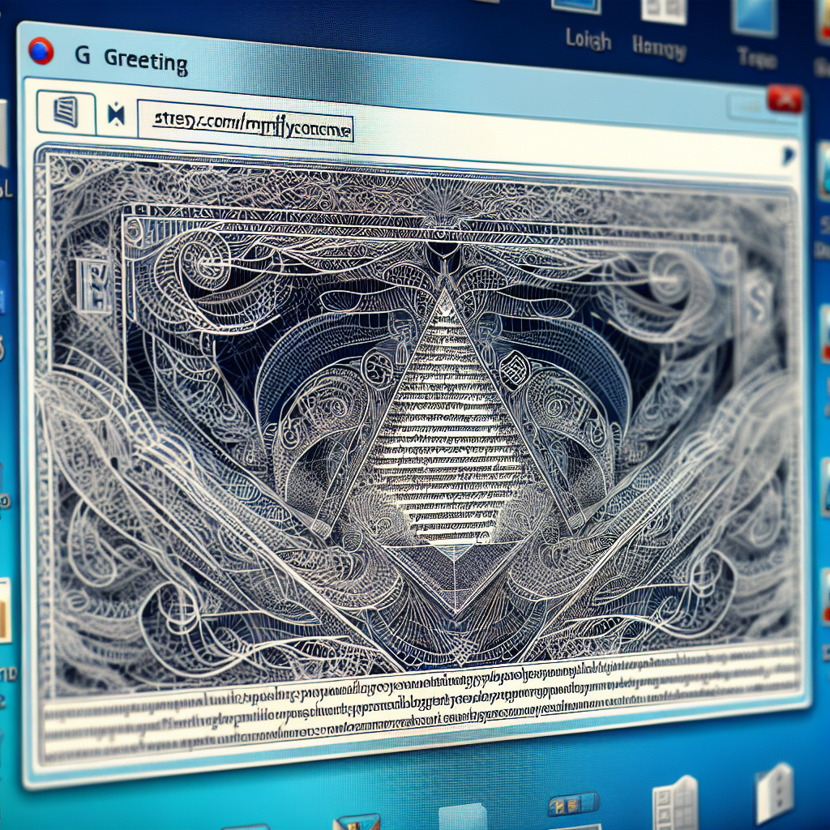Click the grid-patterned file icon near bottom right

tap(674, 801)
